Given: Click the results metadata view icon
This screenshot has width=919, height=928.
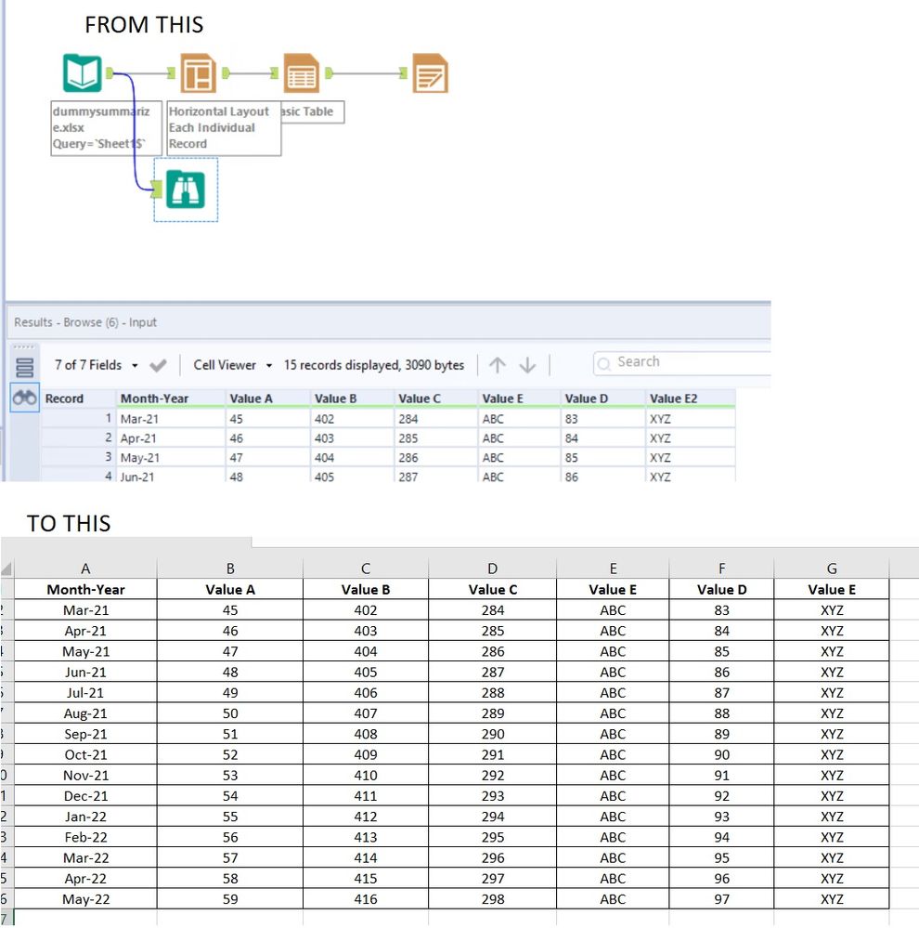Looking at the screenshot, I should [25, 366].
